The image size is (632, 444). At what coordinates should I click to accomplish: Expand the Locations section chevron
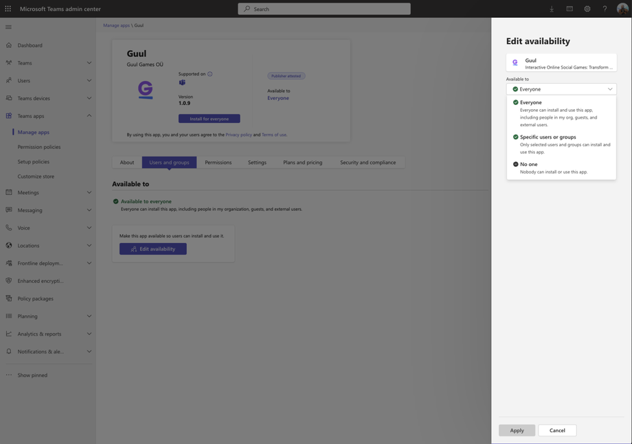point(89,246)
